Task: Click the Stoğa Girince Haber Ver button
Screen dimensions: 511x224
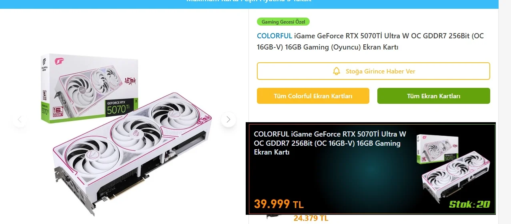Action: [x=373, y=71]
